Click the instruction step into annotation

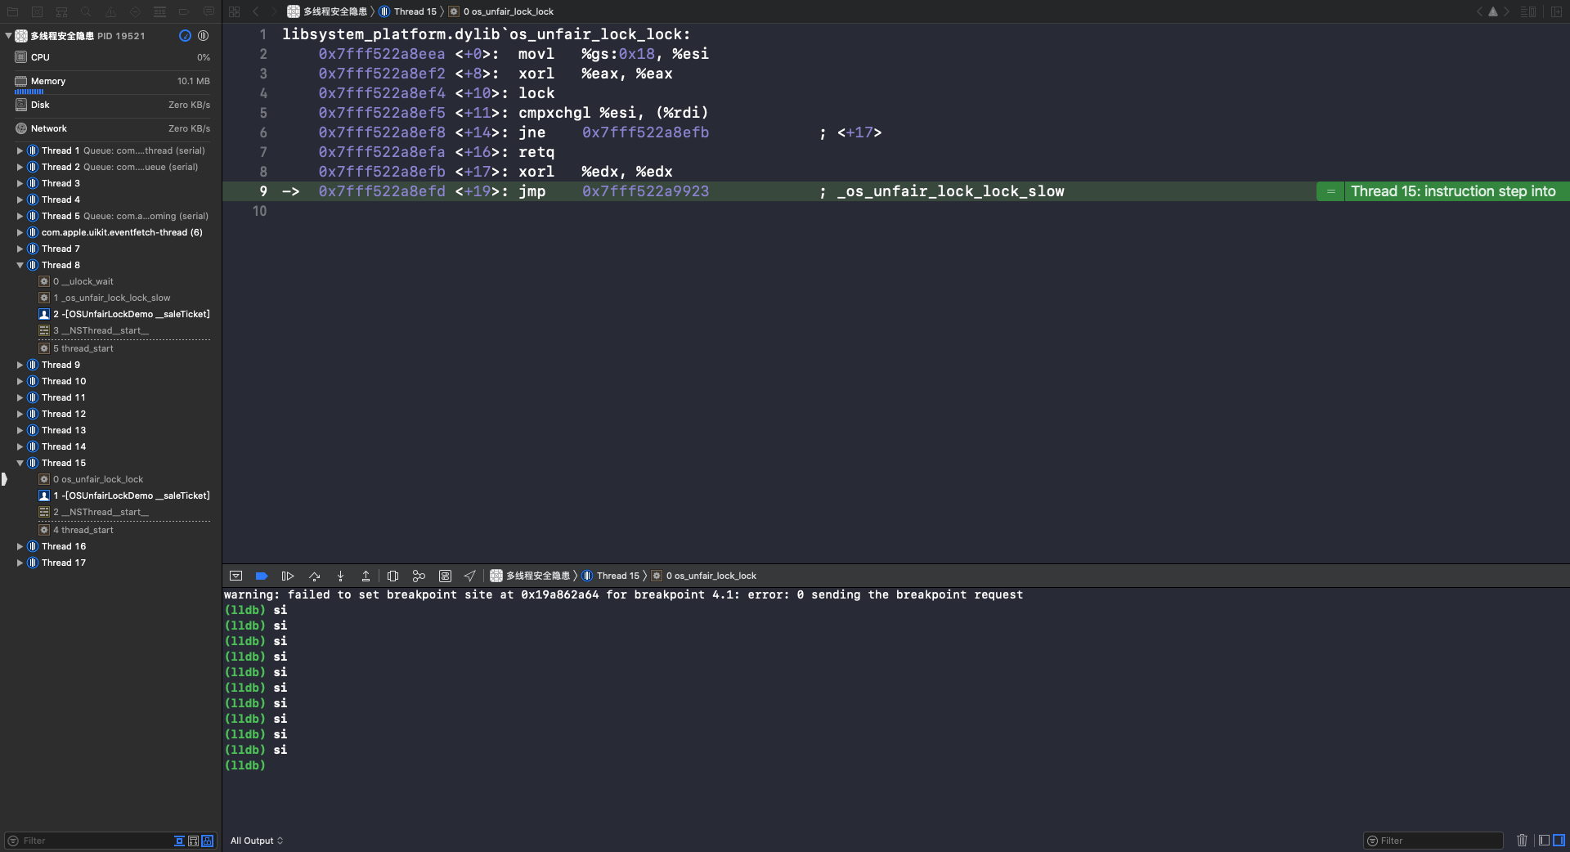(x=1443, y=191)
